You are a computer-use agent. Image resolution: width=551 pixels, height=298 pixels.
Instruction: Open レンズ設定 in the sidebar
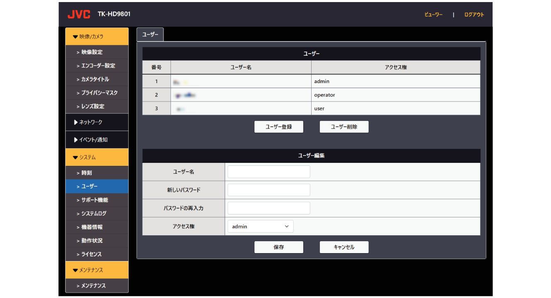[97, 106]
